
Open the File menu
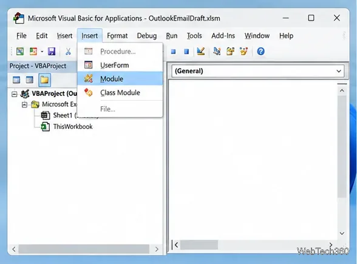click(x=21, y=36)
